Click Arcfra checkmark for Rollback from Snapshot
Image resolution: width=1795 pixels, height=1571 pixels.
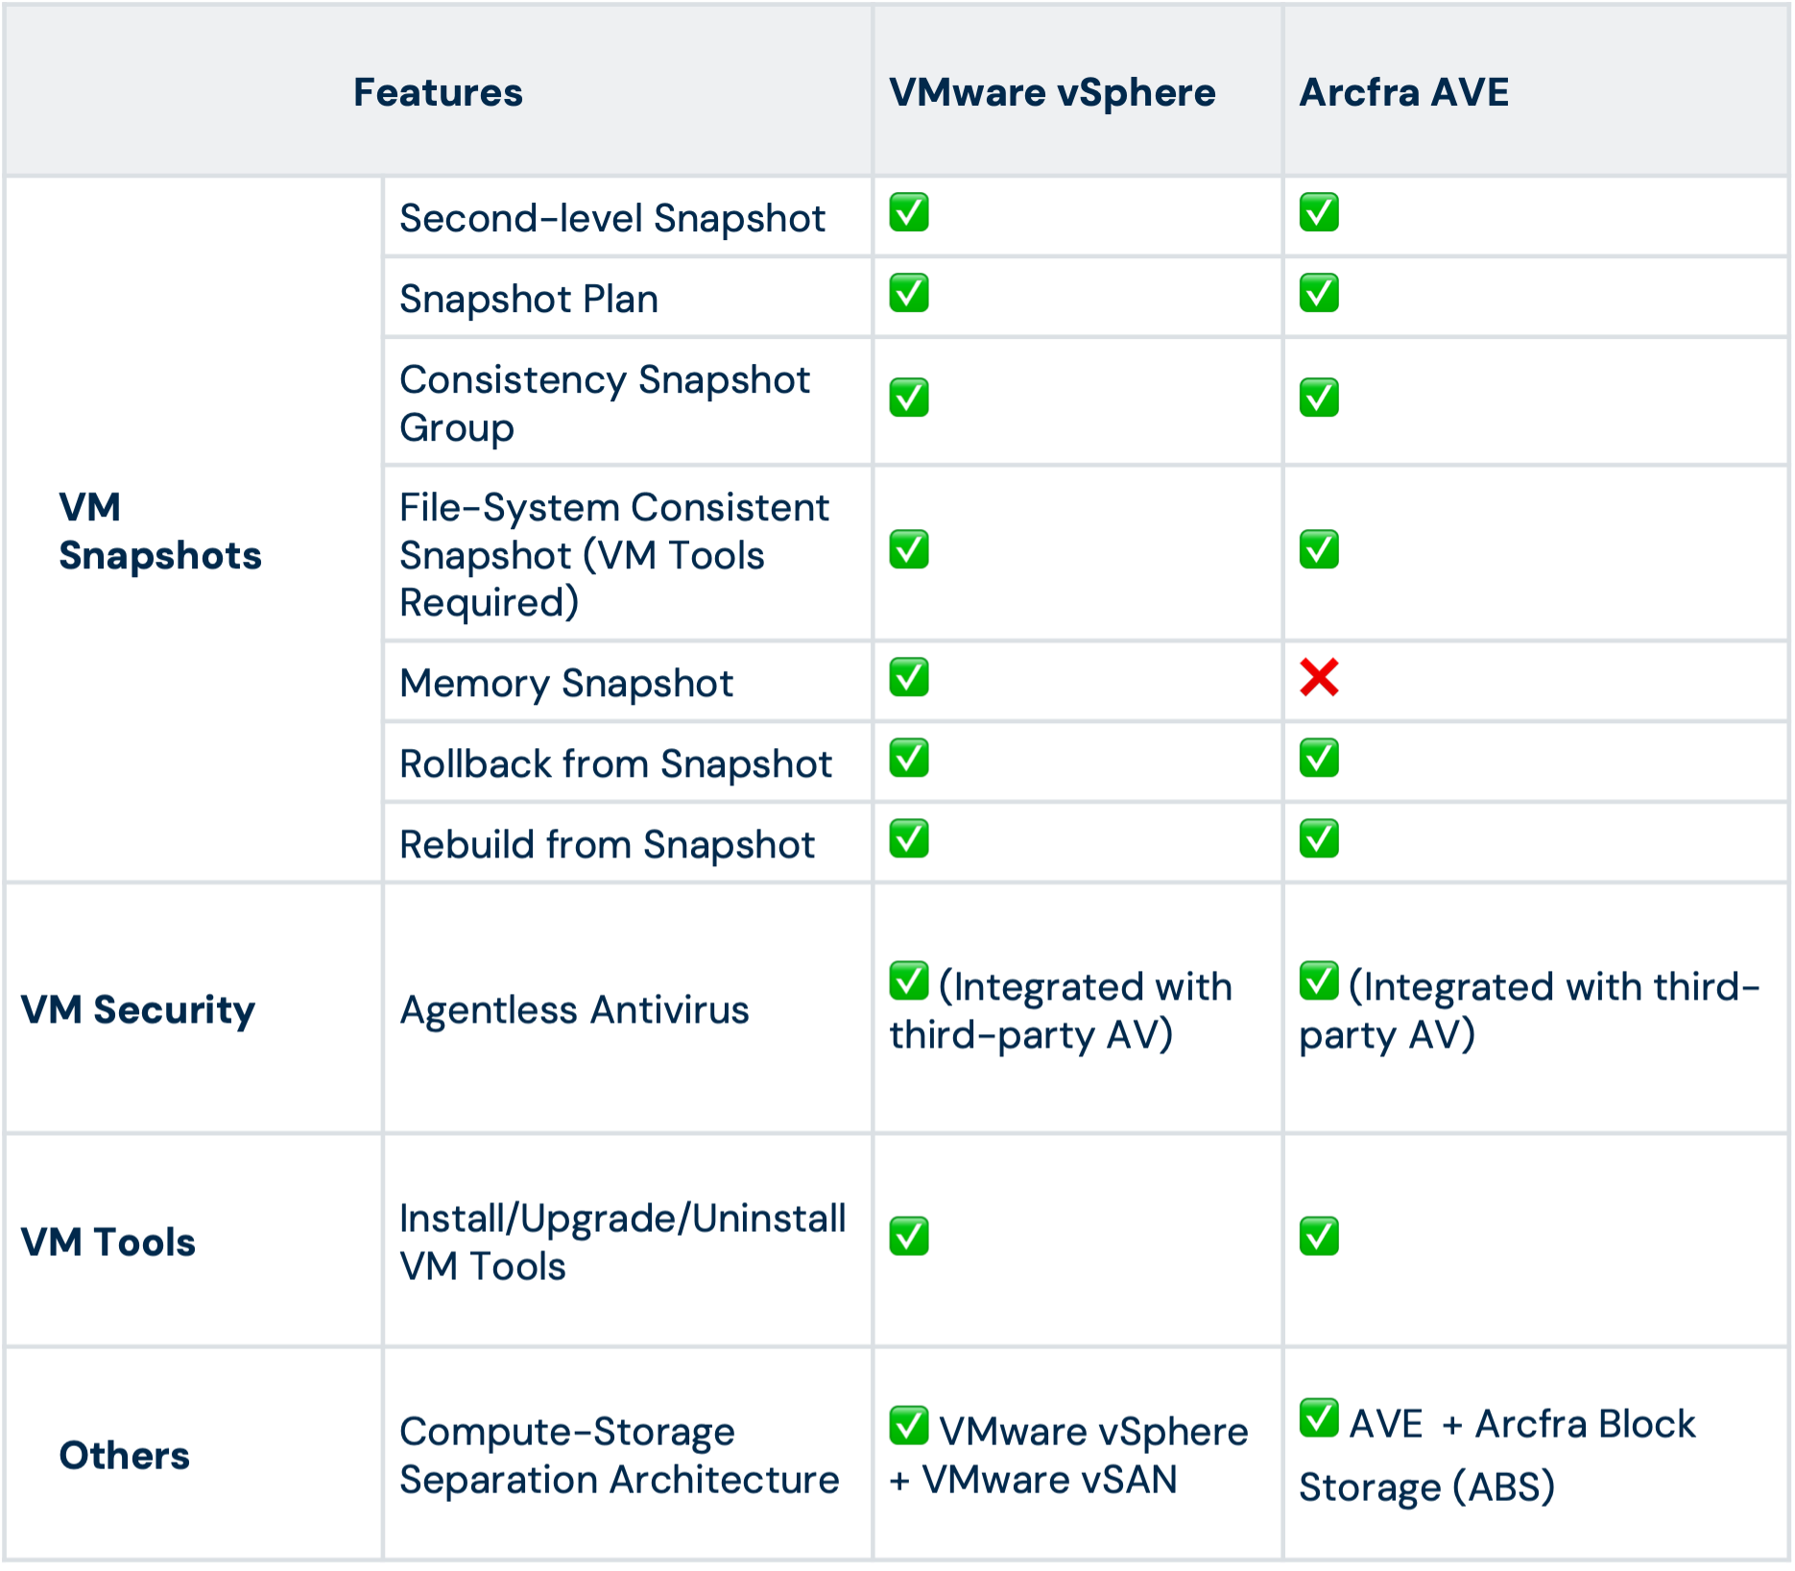(x=1319, y=758)
